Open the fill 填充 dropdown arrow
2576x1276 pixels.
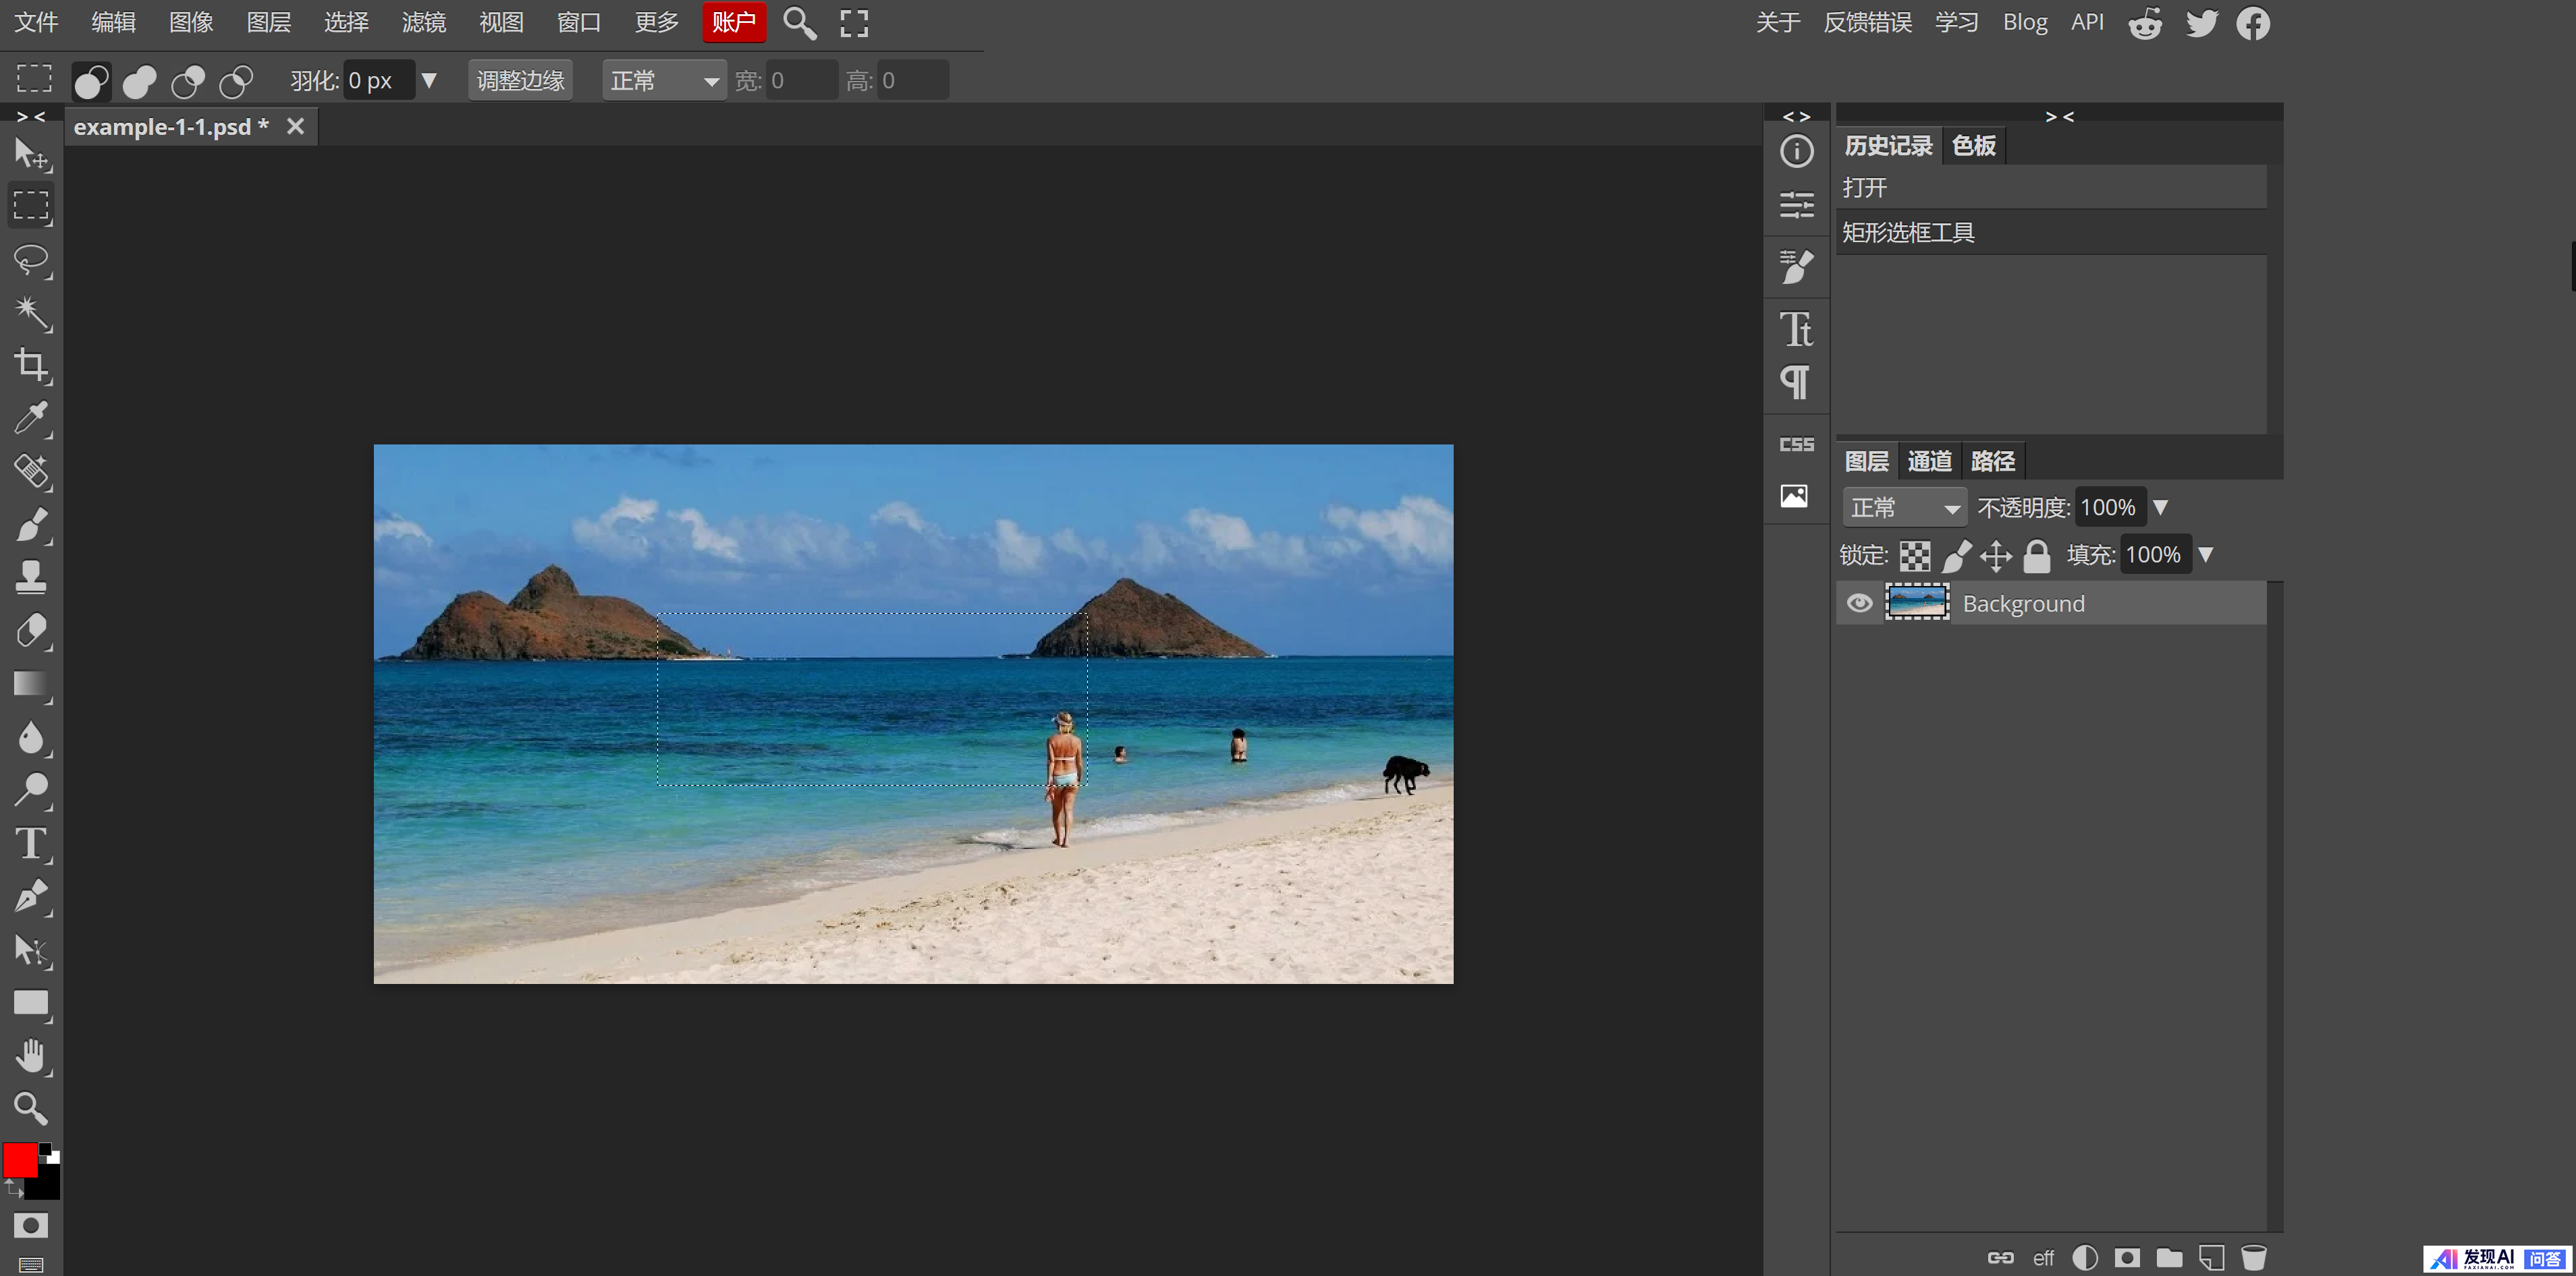[2206, 556]
